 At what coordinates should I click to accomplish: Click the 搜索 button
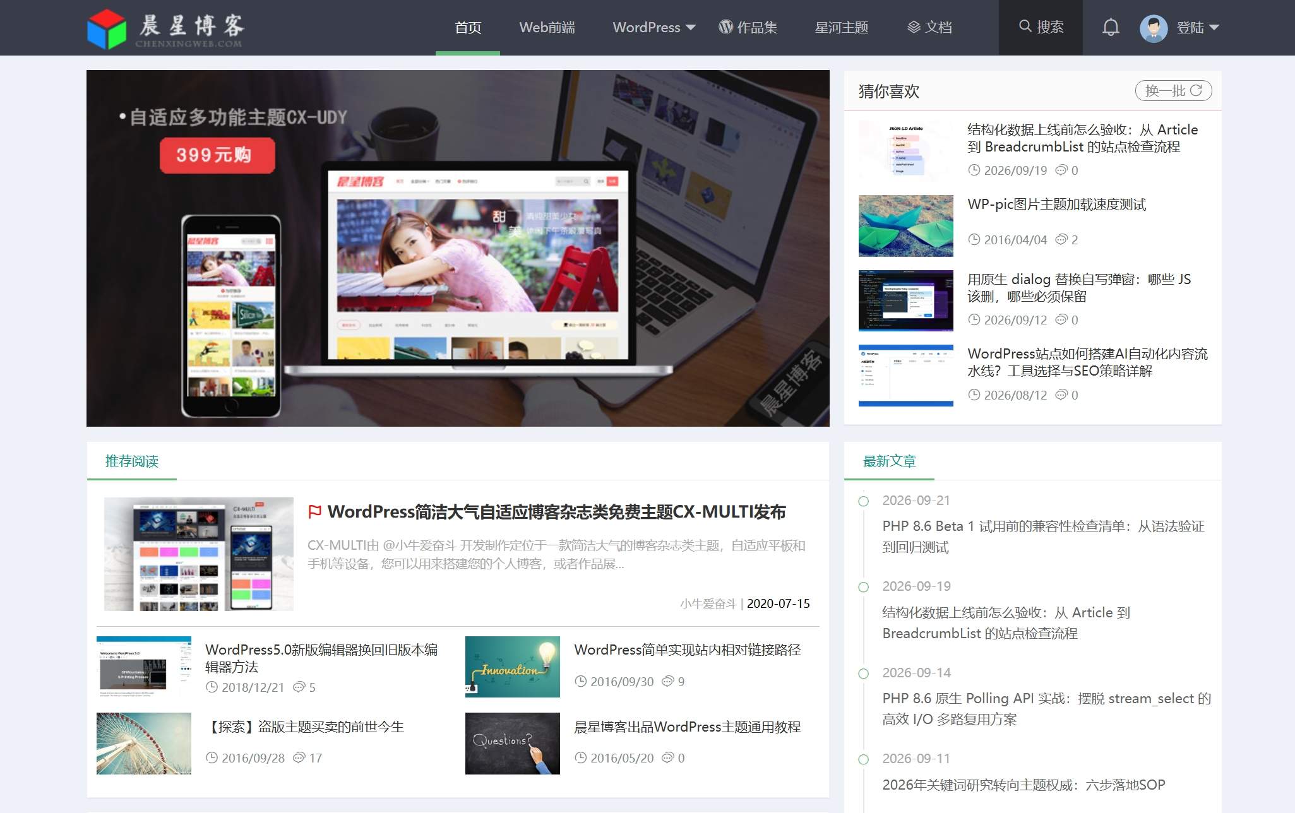point(1041,28)
